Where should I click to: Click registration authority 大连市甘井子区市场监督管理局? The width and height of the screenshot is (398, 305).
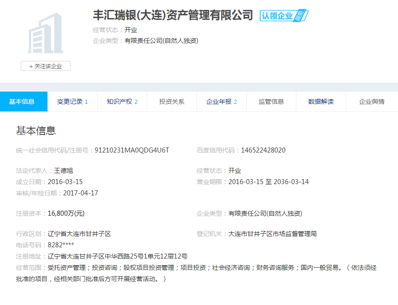(272, 234)
